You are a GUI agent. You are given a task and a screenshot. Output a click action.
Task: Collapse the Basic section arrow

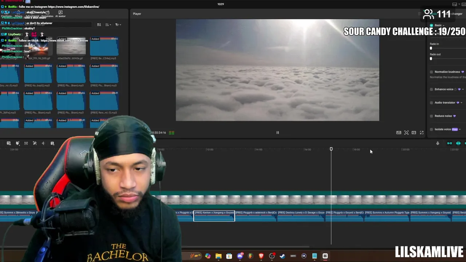coord(443,25)
